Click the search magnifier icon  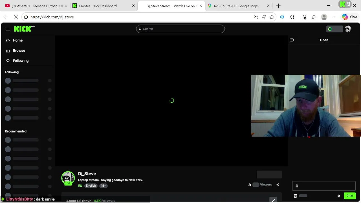140,29
